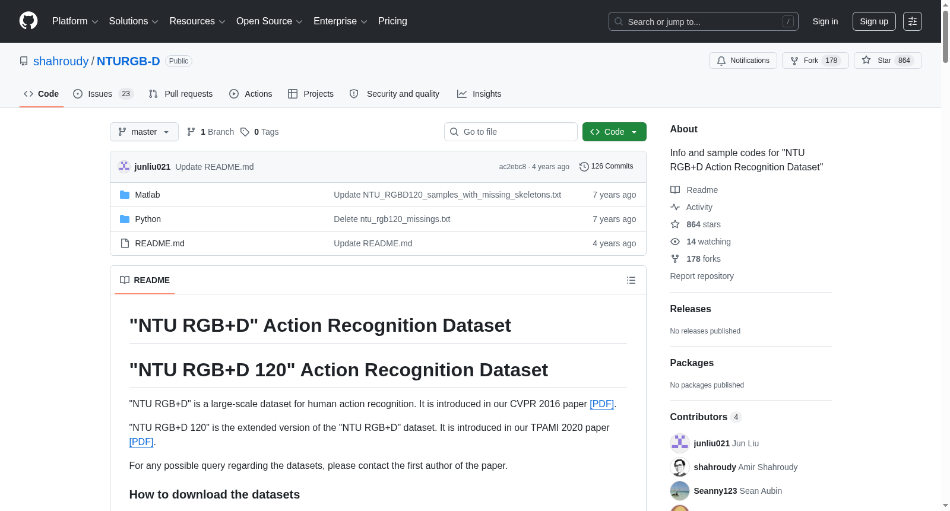The width and height of the screenshot is (950, 511).
Task: Open the README.md file
Action: click(160, 243)
